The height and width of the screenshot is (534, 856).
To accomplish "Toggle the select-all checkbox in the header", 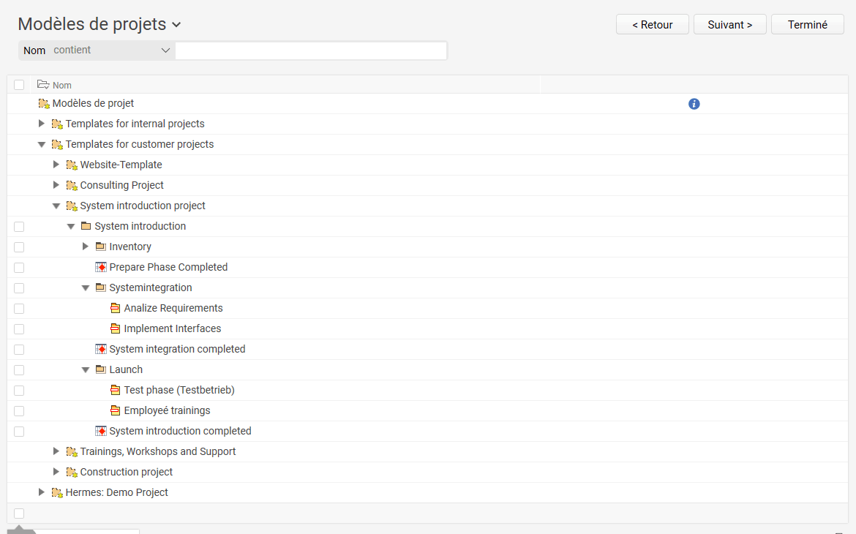I will click(19, 85).
